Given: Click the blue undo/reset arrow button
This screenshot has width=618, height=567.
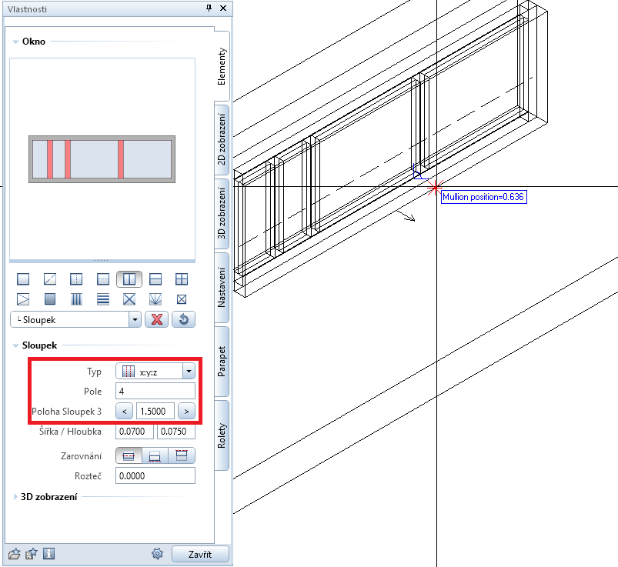Looking at the screenshot, I should [184, 319].
